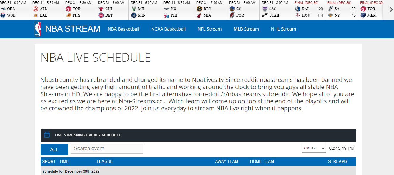Click the Chicago Bulls team logo

[101, 9]
